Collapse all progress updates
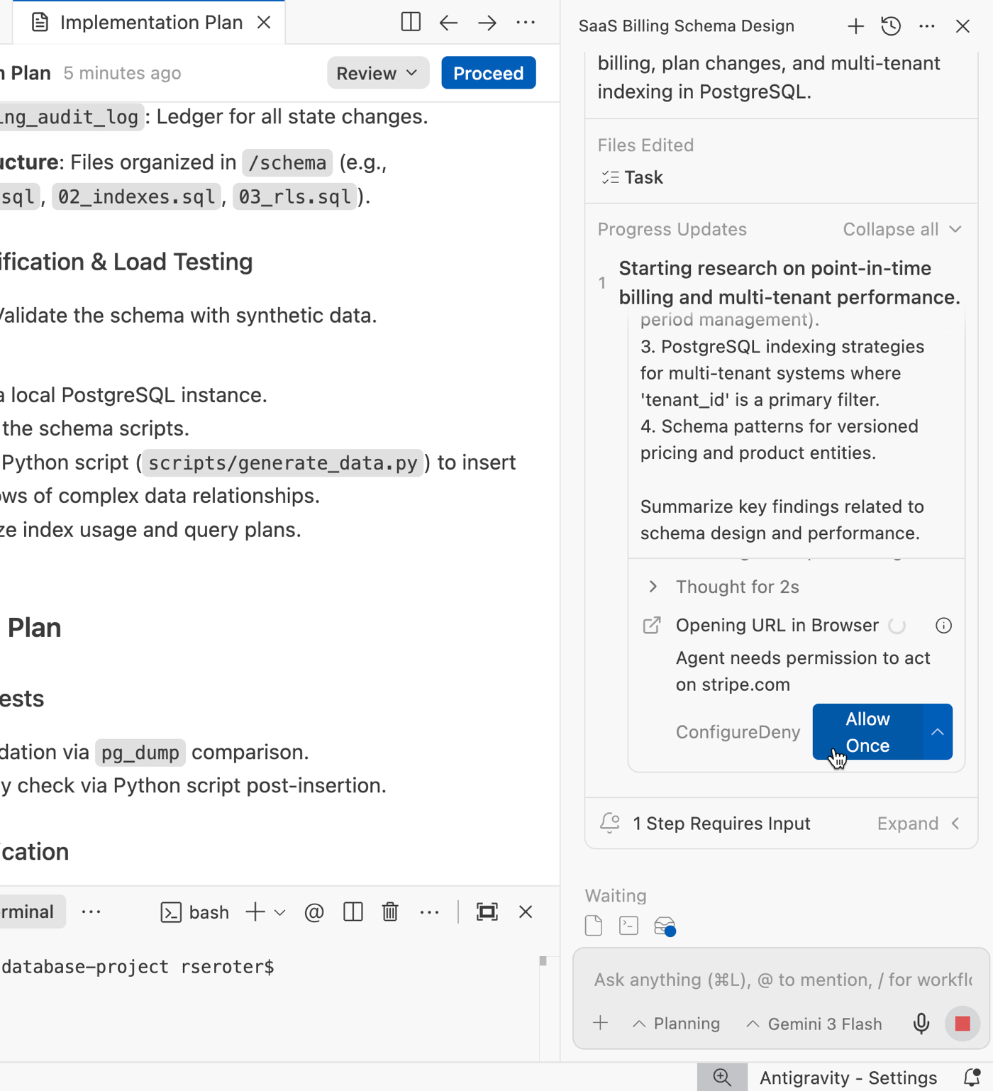The height and width of the screenshot is (1091, 993). (902, 229)
